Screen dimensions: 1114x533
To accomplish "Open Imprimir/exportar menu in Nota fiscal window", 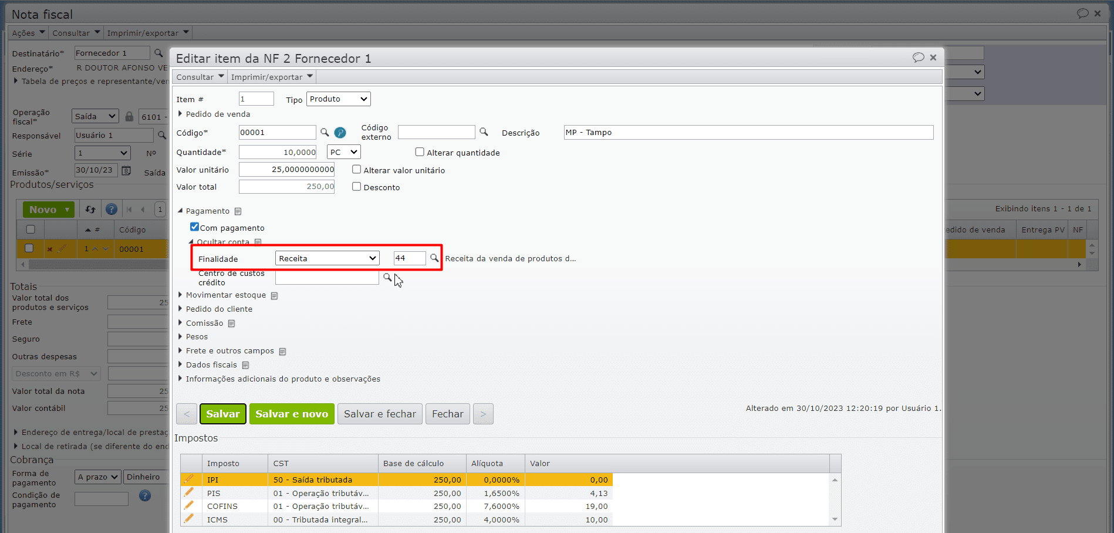I will (x=148, y=33).
